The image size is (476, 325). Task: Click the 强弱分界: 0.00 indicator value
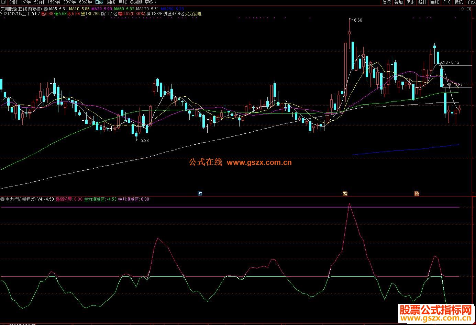click(x=69, y=199)
